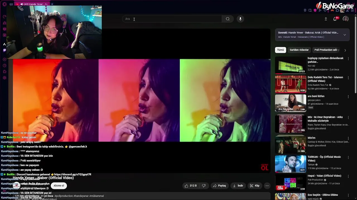
Task: Select the Tümü filter chip
Action: click(280, 50)
